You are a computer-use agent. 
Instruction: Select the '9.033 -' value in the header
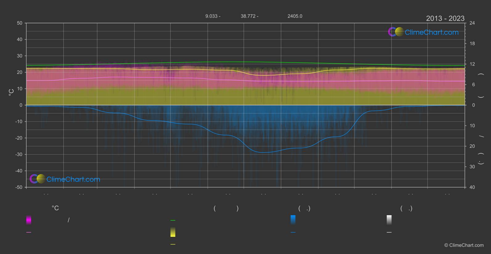click(213, 16)
